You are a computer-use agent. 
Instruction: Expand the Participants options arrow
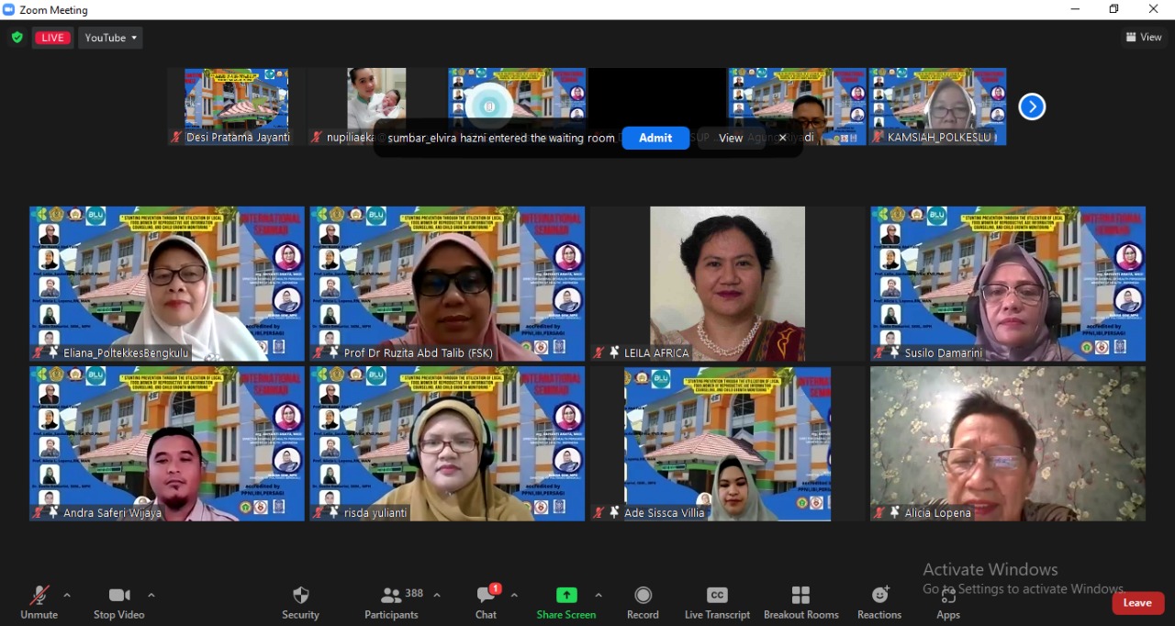pos(436,595)
